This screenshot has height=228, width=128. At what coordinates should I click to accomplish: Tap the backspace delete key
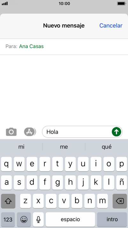coord(120,201)
